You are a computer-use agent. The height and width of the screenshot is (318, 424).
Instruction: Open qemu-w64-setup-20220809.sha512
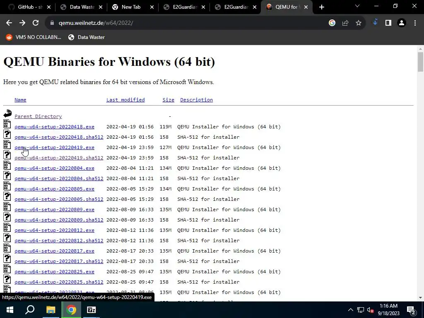click(59, 220)
